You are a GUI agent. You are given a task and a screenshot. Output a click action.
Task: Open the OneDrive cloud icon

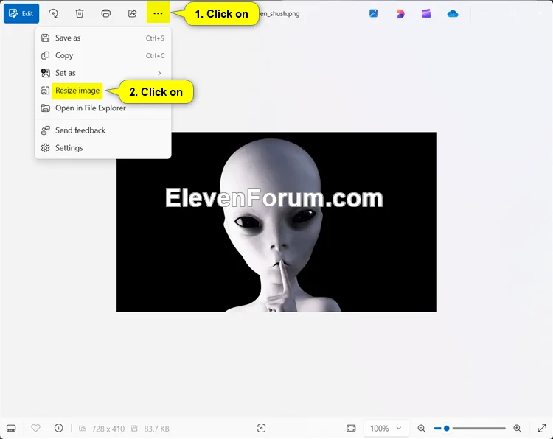453,14
